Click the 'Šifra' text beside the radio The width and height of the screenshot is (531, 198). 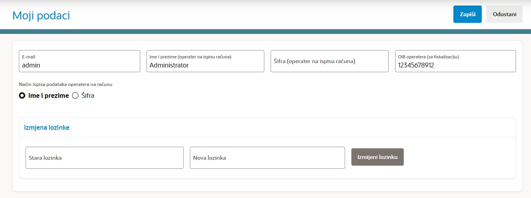click(88, 95)
